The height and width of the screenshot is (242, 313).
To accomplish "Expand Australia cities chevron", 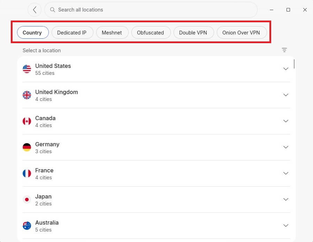I will click(x=286, y=225).
